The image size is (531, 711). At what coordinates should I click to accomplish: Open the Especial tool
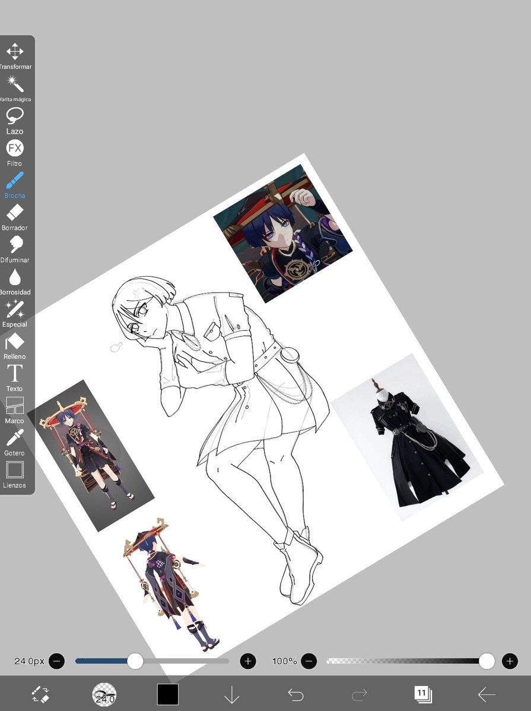pyautogui.click(x=15, y=314)
